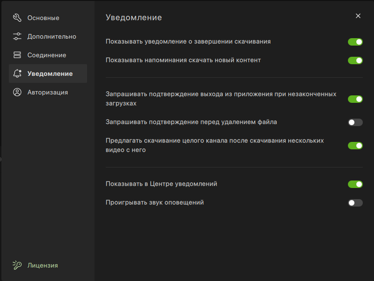Viewport: 374px width, 281px height.
Task: Open the Лицензия link
Action: coord(42,266)
